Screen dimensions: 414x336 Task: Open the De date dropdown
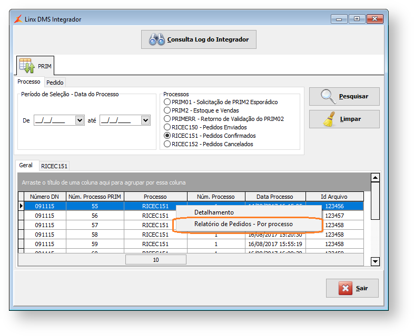(80, 120)
